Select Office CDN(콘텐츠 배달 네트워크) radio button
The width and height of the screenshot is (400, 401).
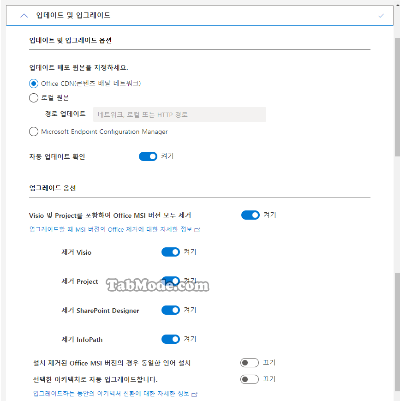[34, 84]
